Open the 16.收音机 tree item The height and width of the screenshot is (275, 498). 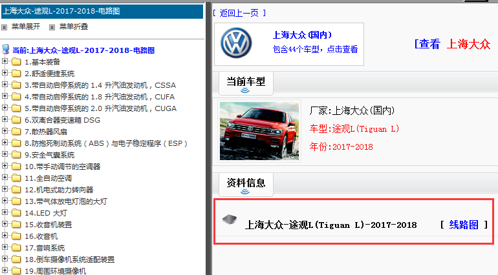(x=41, y=236)
